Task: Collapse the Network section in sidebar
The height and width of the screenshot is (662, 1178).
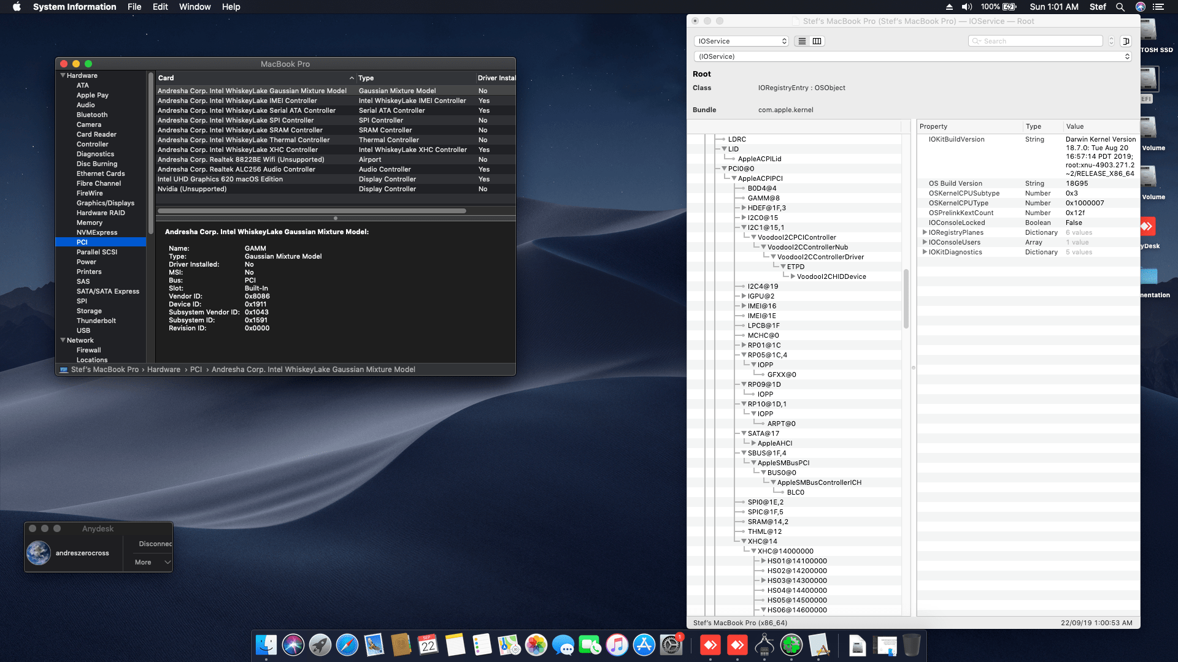Action: (x=63, y=340)
